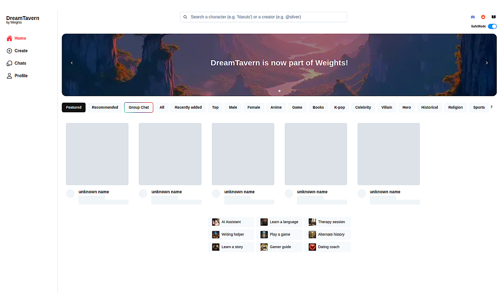Filter characters by Anime

[276, 108]
